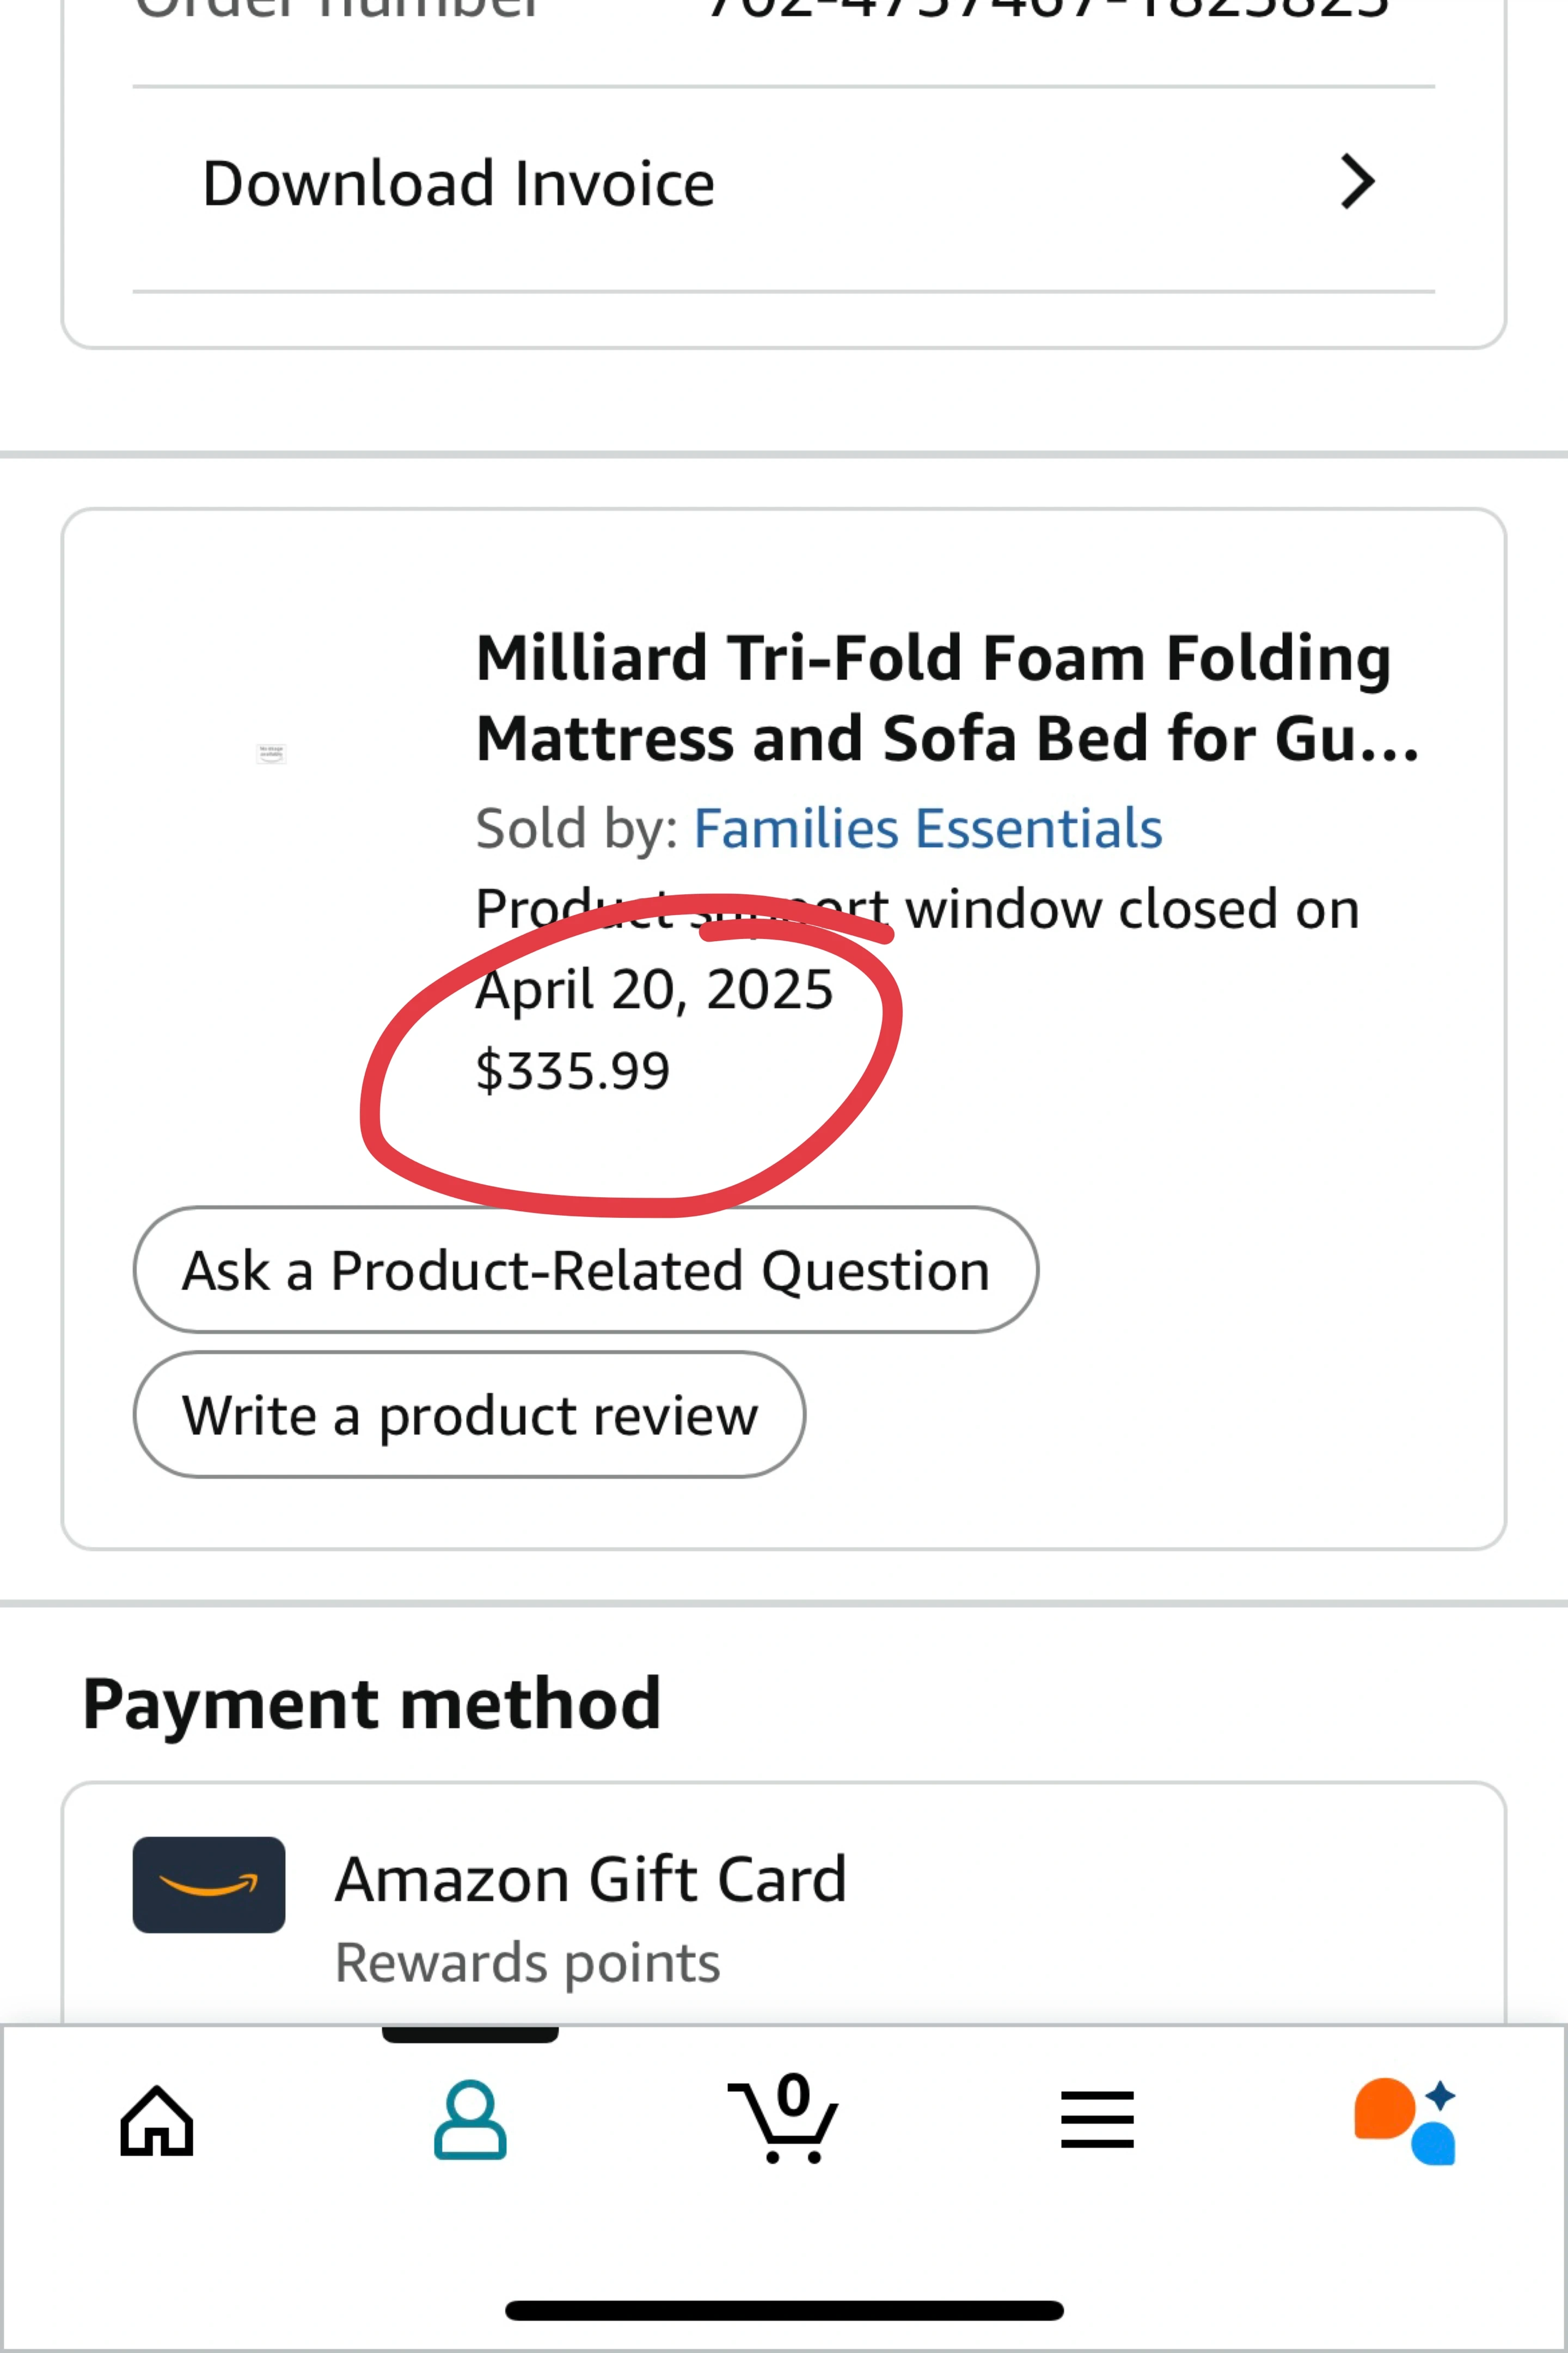The image size is (1568, 2353).
Task: Select the Amazon Gift Card payment label
Action: [x=590, y=1879]
